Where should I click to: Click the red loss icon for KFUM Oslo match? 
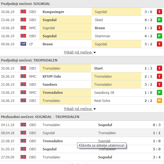[x=159, y=76]
